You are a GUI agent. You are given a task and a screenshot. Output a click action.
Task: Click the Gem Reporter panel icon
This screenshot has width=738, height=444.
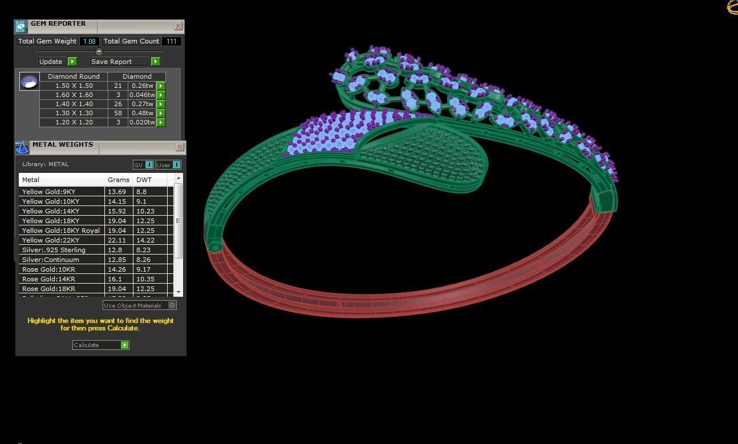pyautogui.click(x=21, y=26)
